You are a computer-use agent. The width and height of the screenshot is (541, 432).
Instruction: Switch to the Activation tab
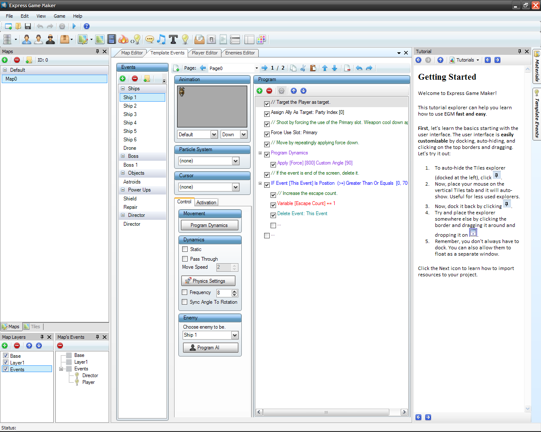click(206, 202)
